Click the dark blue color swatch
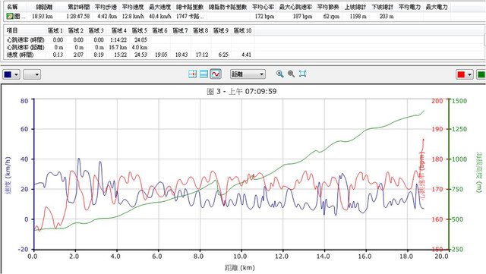This screenshot has width=486, height=274. tap(8, 74)
